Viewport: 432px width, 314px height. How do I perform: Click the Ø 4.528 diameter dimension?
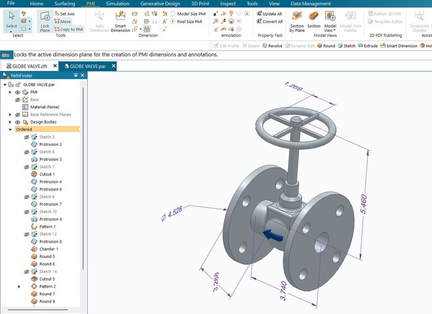pyautogui.click(x=172, y=213)
